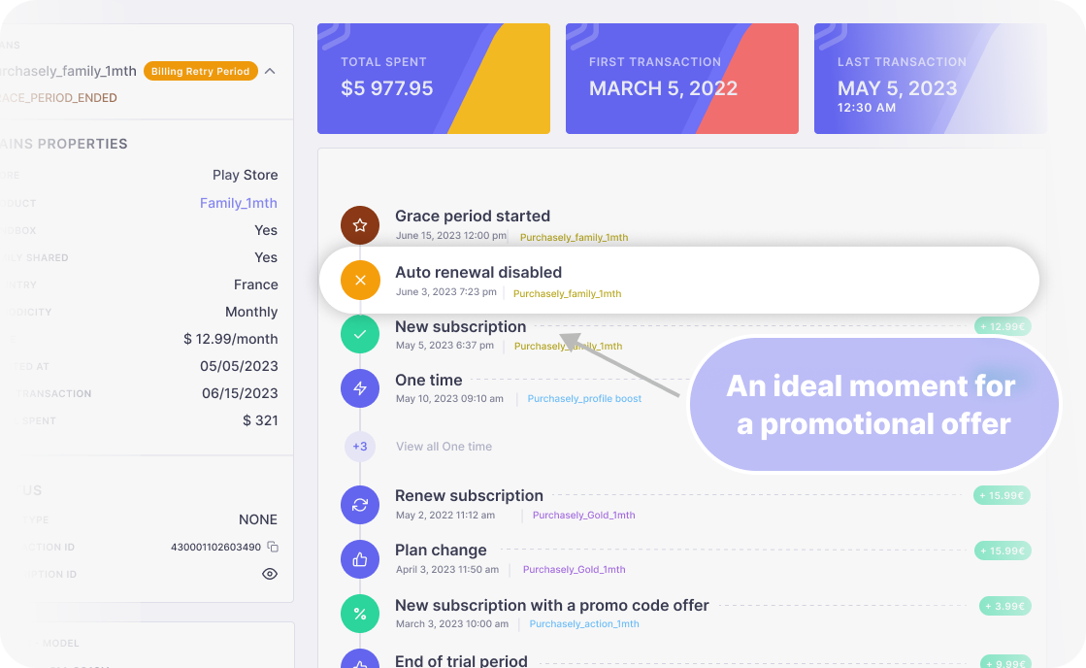Click the end of trial period event icon
This screenshot has width=1086, height=668.
click(360, 661)
